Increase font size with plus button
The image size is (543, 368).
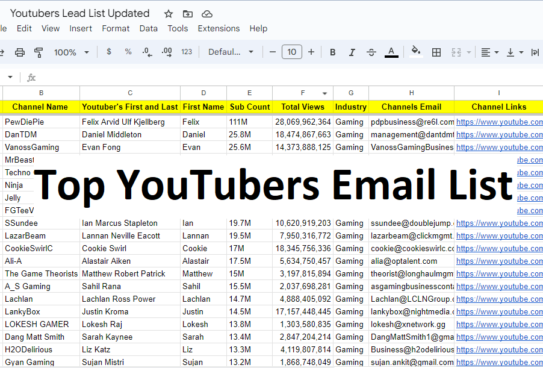(311, 52)
